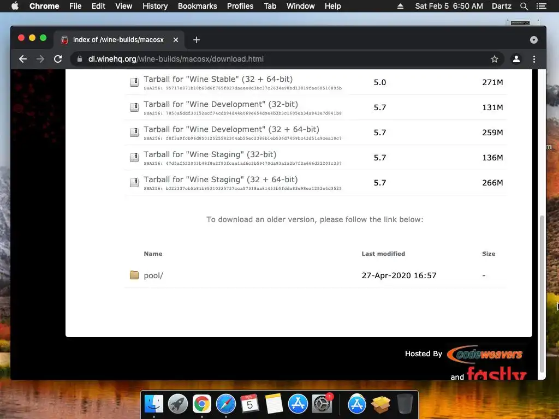Click the Dartz user name in menu bar
Screen dimensions: 559x419
(501, 6)
